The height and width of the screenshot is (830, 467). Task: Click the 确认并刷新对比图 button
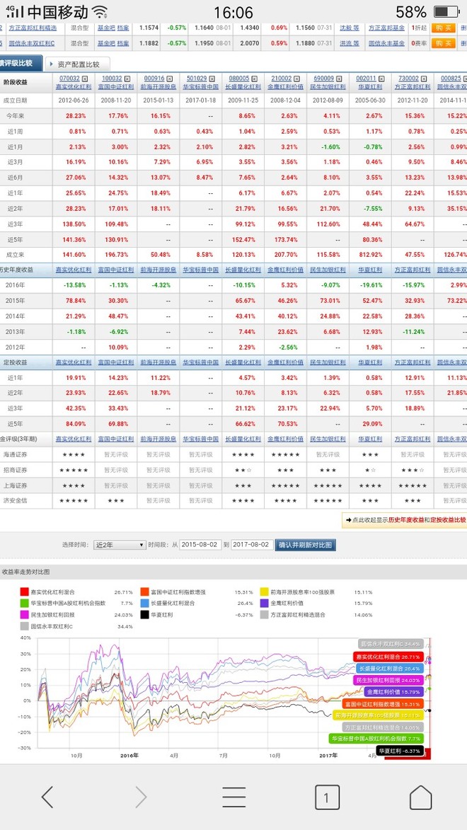point(305,545)
